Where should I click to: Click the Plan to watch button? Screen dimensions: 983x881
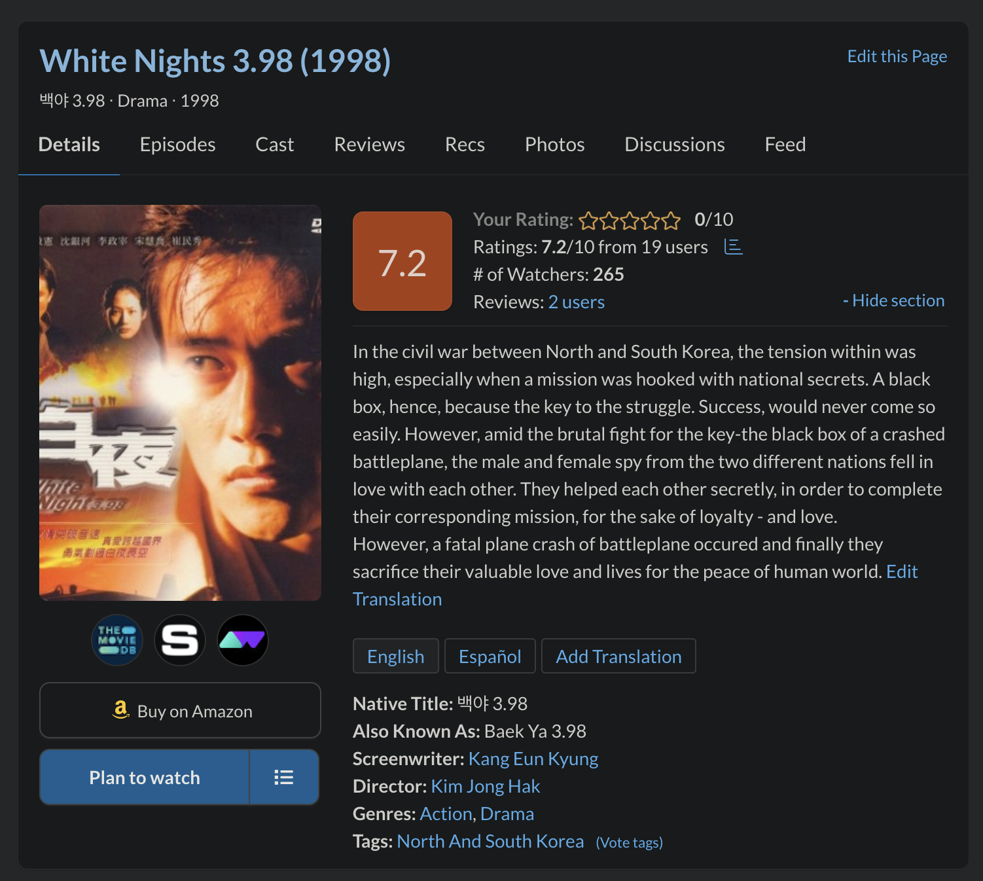click(145, 777)
